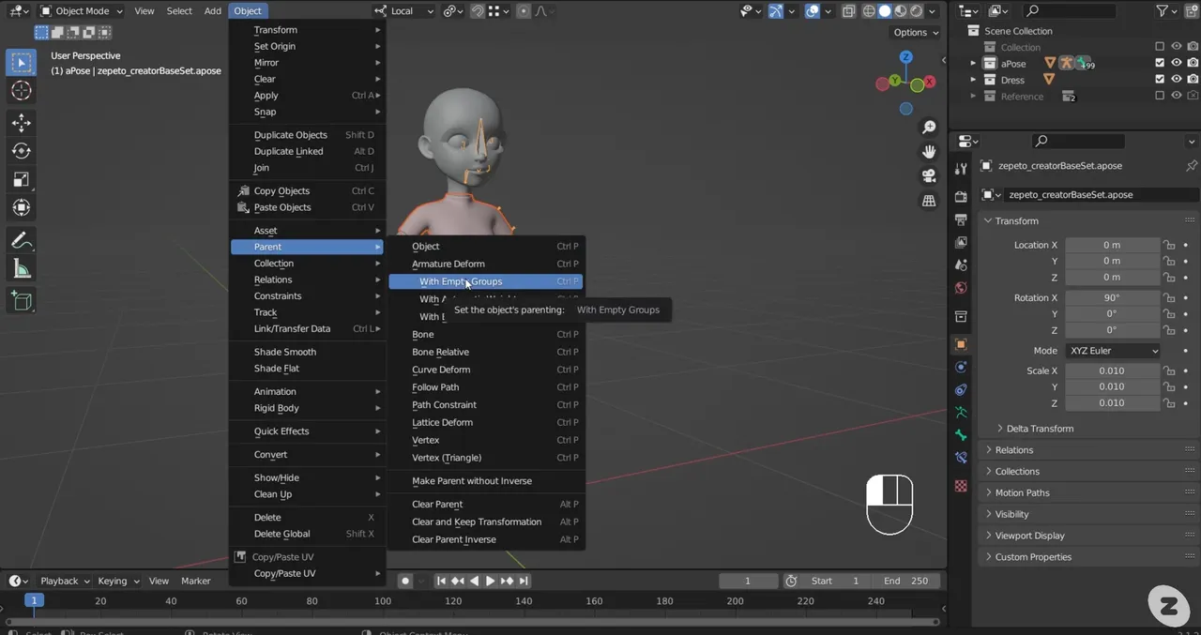Activate zoom tool in viewport sidebar
This screenshot has height=635, width=1201.
929,127
